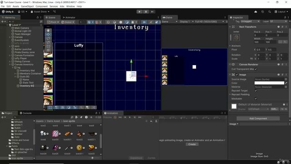The height and width of the screenshot is (164, 291).
Task: Toggle Cull Transparent Mesh checkbox
Action: pyautogui.click(x=256, y=69)
